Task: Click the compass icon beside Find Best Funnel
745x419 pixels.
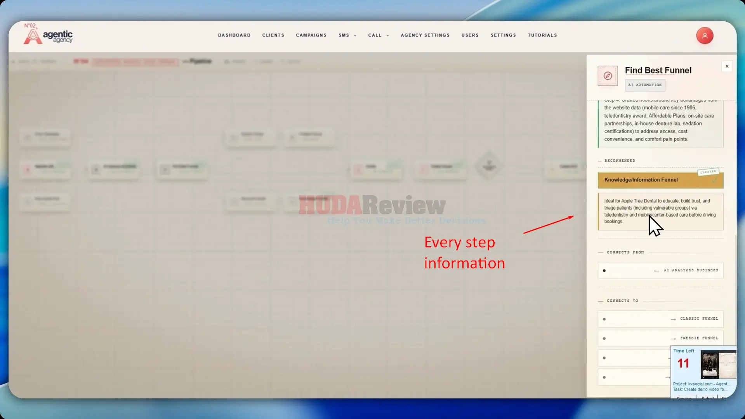Action: [608, 76]
